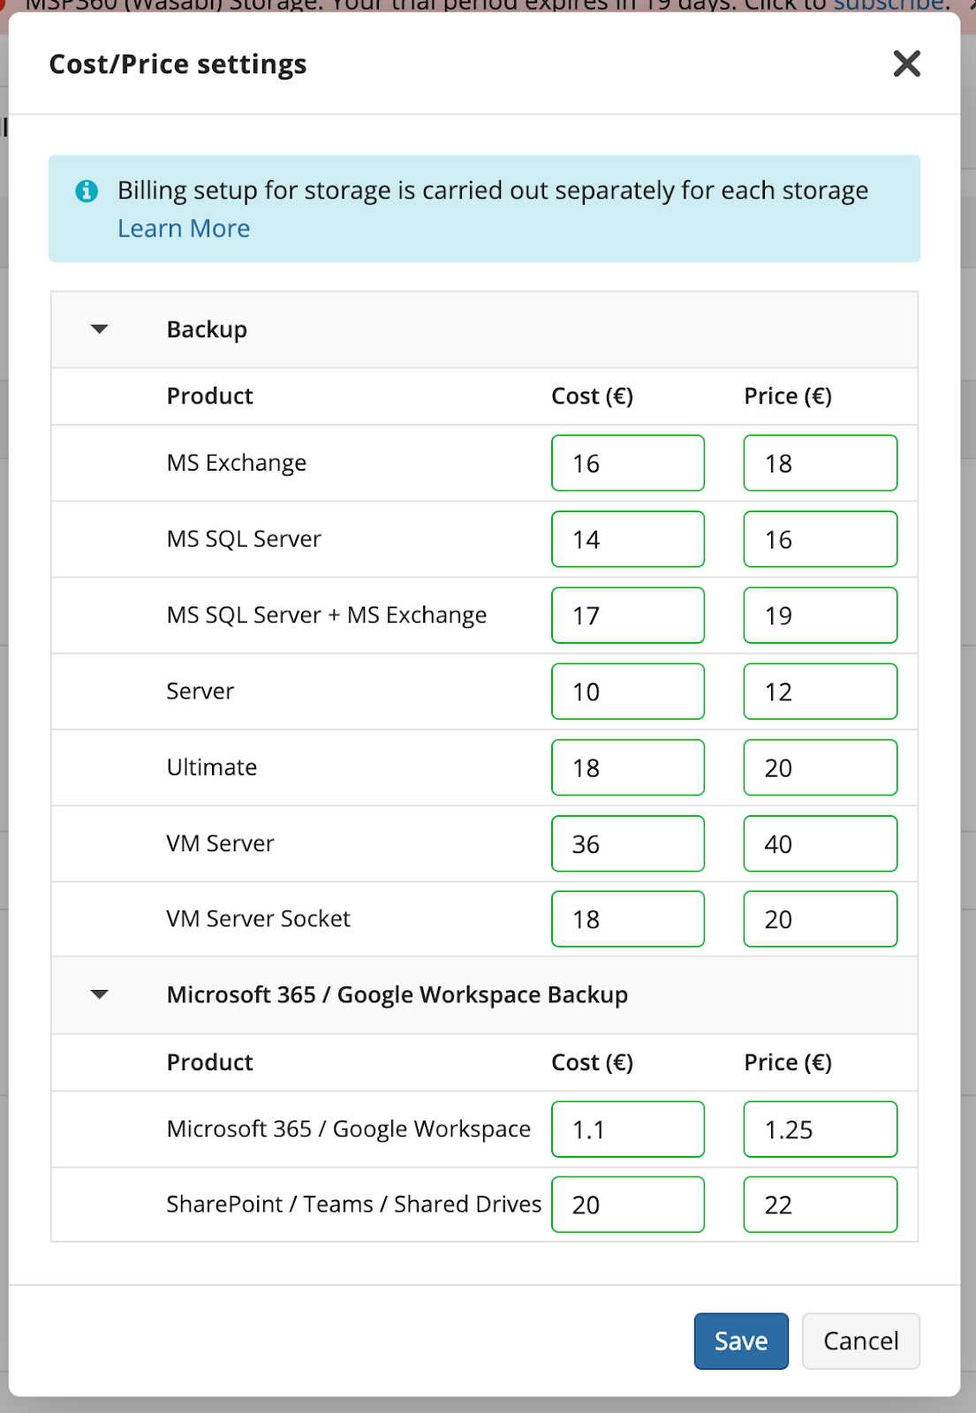The image size is (976, 1413).
Task: Edit VM Server cost field showing 36
Action: coord(628,843)
